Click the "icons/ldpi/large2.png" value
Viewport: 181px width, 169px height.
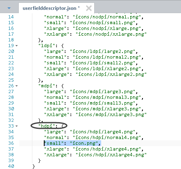102,51
